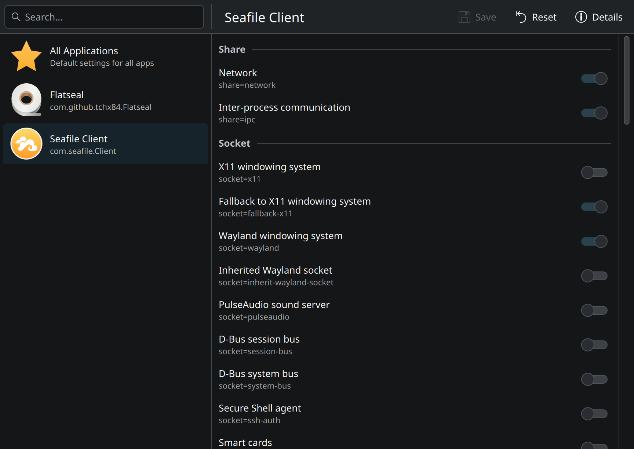Click the Inter-process communication label
The image size is (634, 449).
[284, 107]
